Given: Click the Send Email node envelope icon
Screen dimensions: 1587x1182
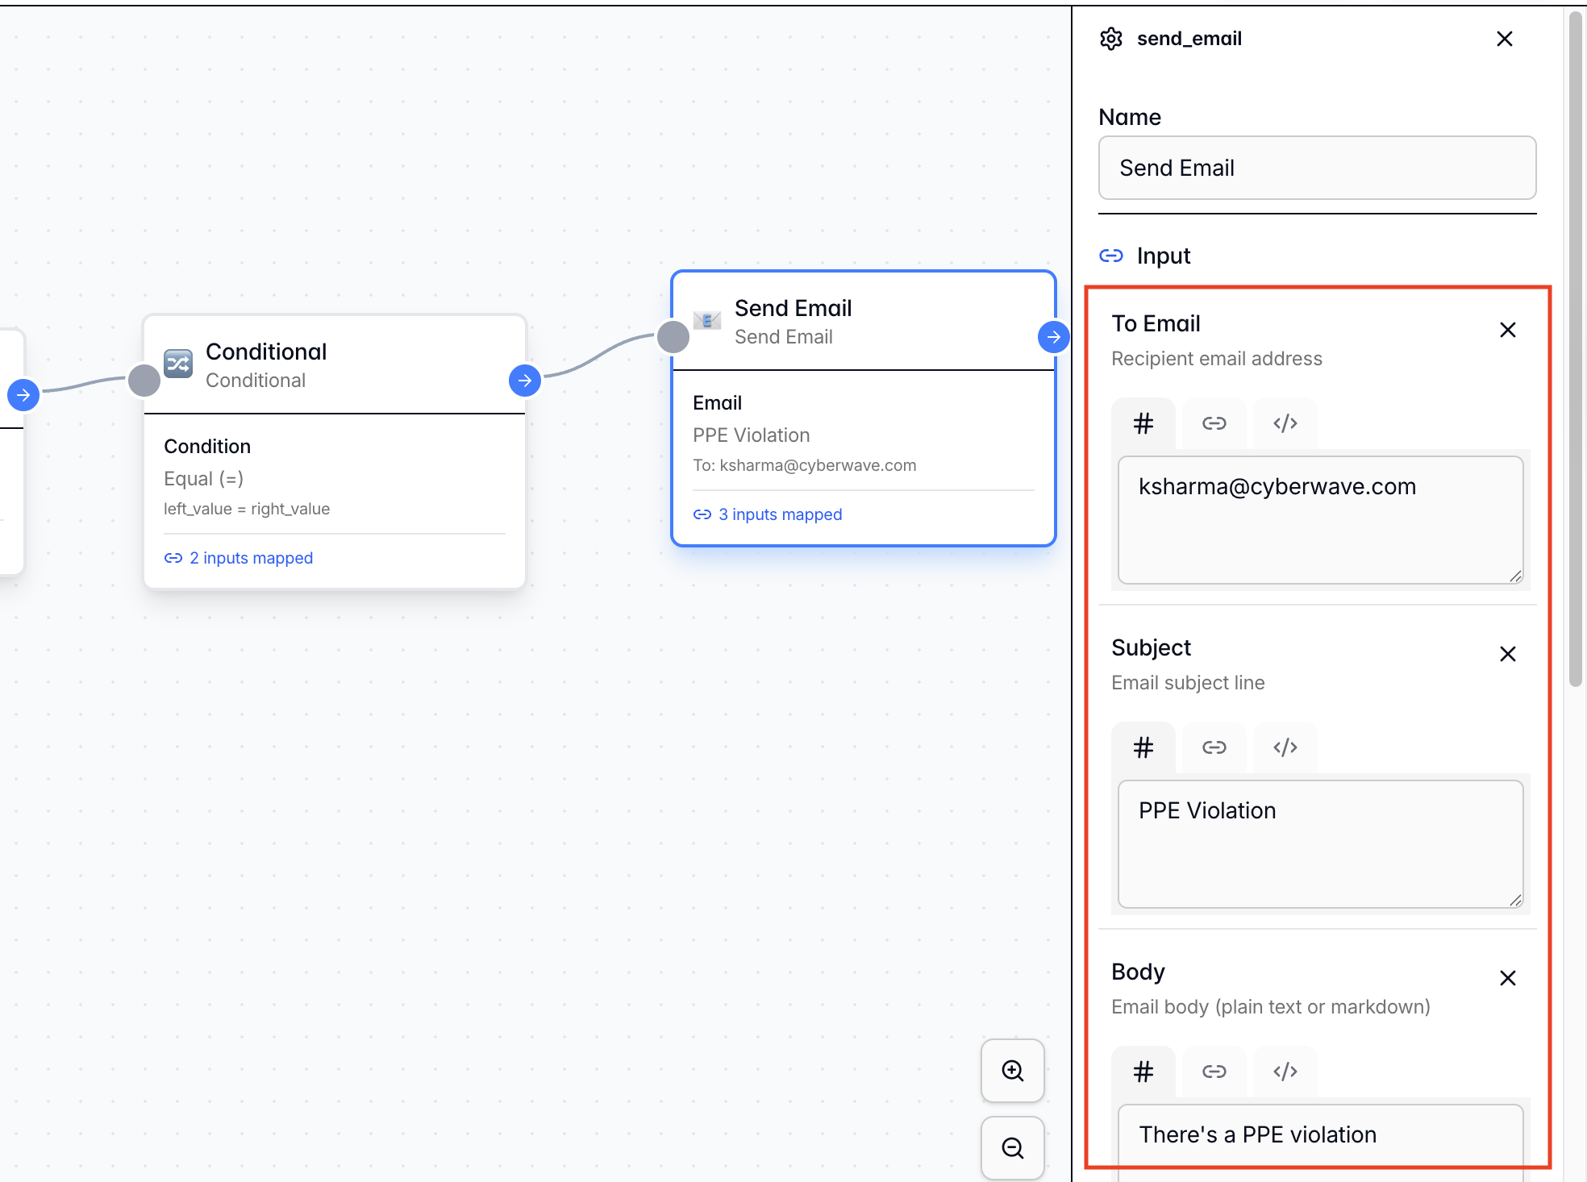Looking at the screenshot, I should (707, 320).
